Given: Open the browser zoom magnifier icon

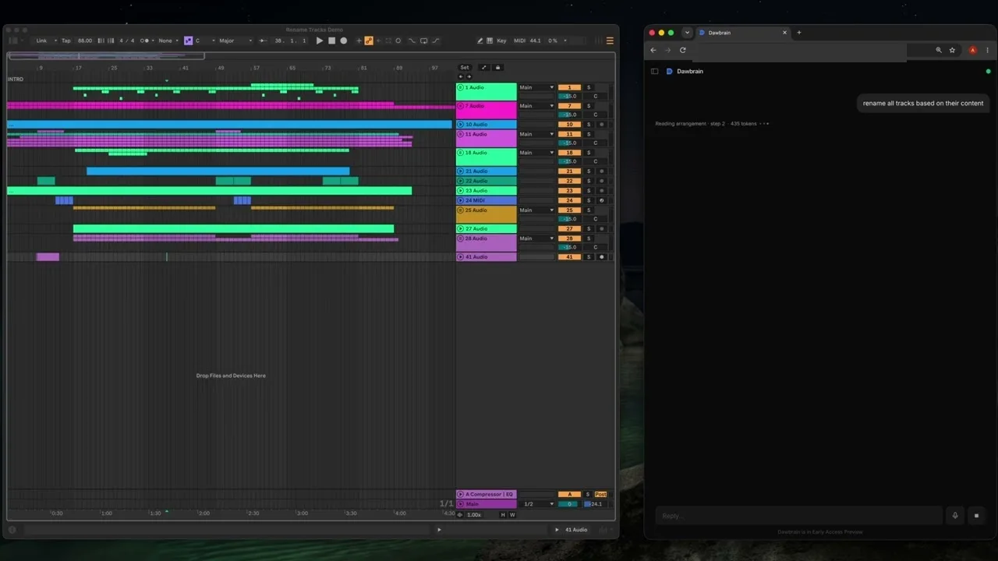Looking at the screenshot, I should [939, 50].
